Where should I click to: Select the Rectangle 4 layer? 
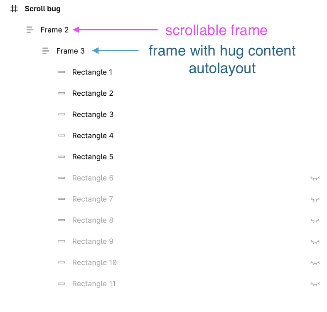click(x=93, y=136)
